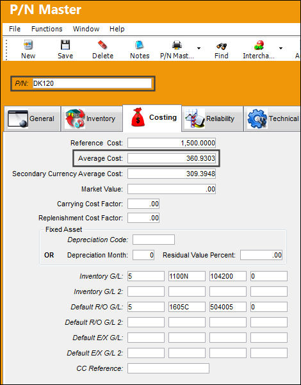Switch to the General tab
This screenshot has width=301, height=385.
click(32, 119)
